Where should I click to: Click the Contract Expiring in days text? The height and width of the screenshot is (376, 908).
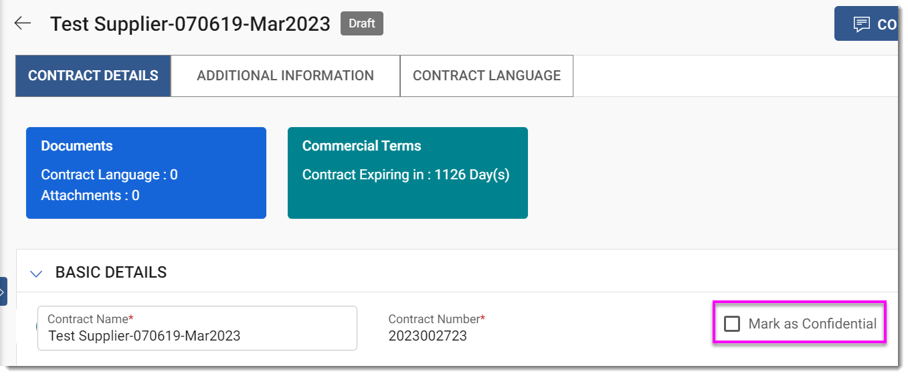(x=405, y=175)
